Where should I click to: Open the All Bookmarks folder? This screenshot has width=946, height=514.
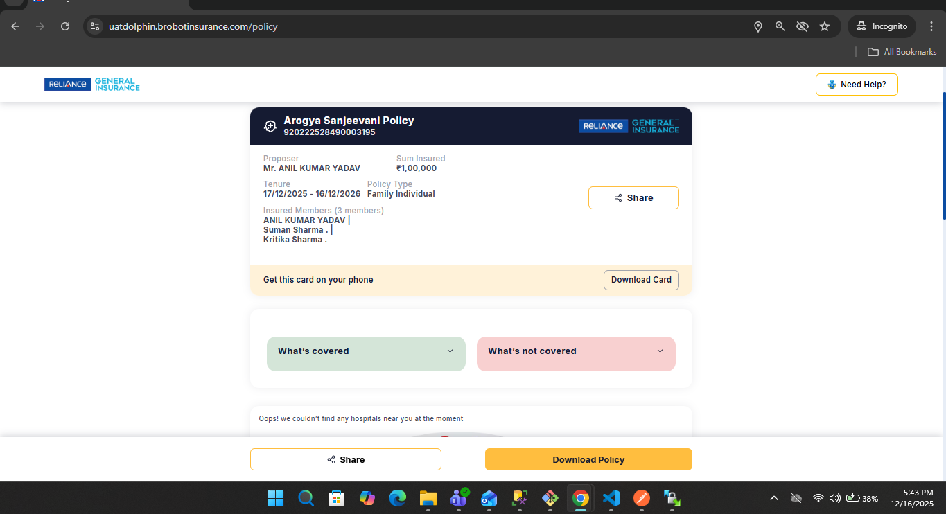(902, 52)
